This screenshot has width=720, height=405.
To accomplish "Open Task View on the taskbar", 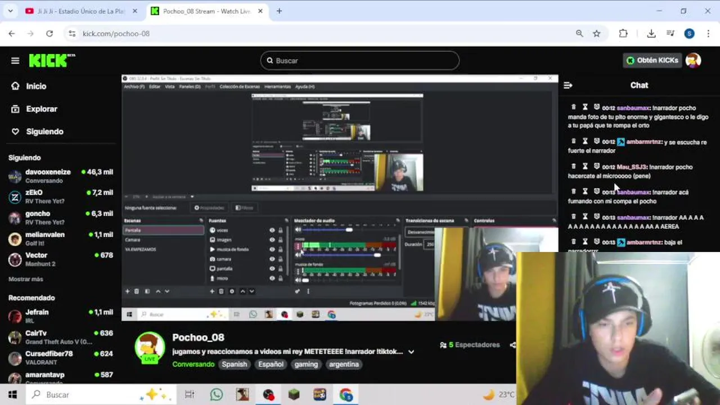I will (190, 394).
